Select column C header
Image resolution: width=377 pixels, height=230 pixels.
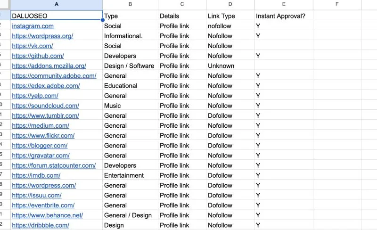182,4
